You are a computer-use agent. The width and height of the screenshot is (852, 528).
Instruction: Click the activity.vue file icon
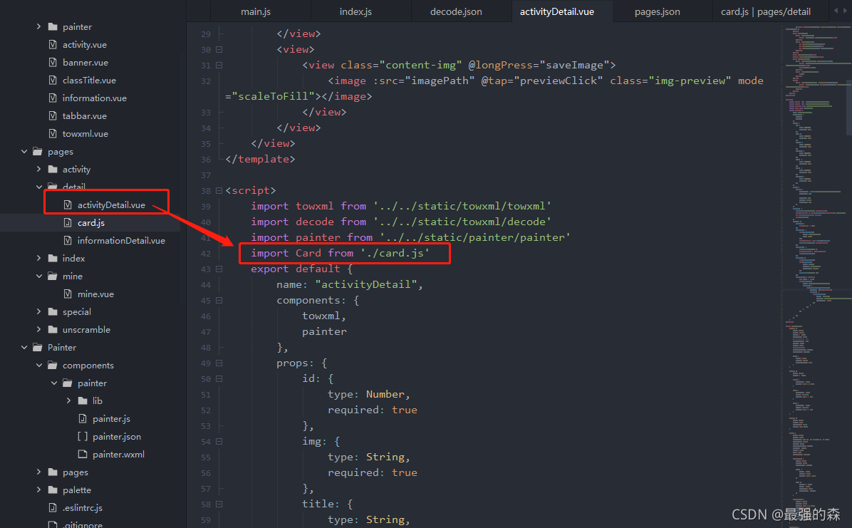(x=53, y=45)
